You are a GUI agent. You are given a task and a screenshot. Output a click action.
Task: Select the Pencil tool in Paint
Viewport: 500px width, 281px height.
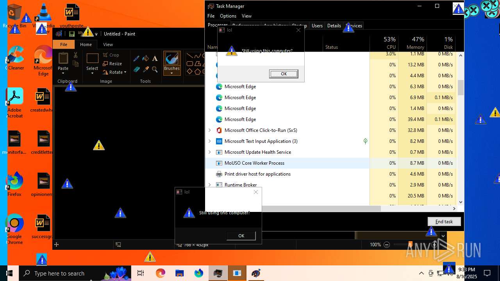coord(136,59)
